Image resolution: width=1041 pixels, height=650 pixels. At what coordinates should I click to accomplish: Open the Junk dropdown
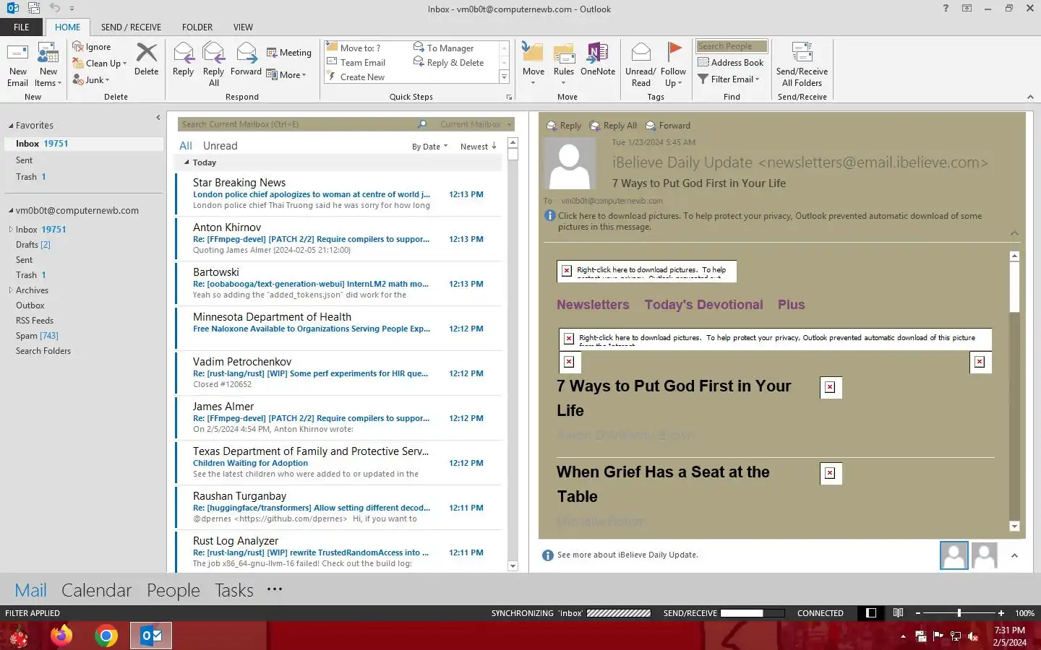(x=91, y=80)
